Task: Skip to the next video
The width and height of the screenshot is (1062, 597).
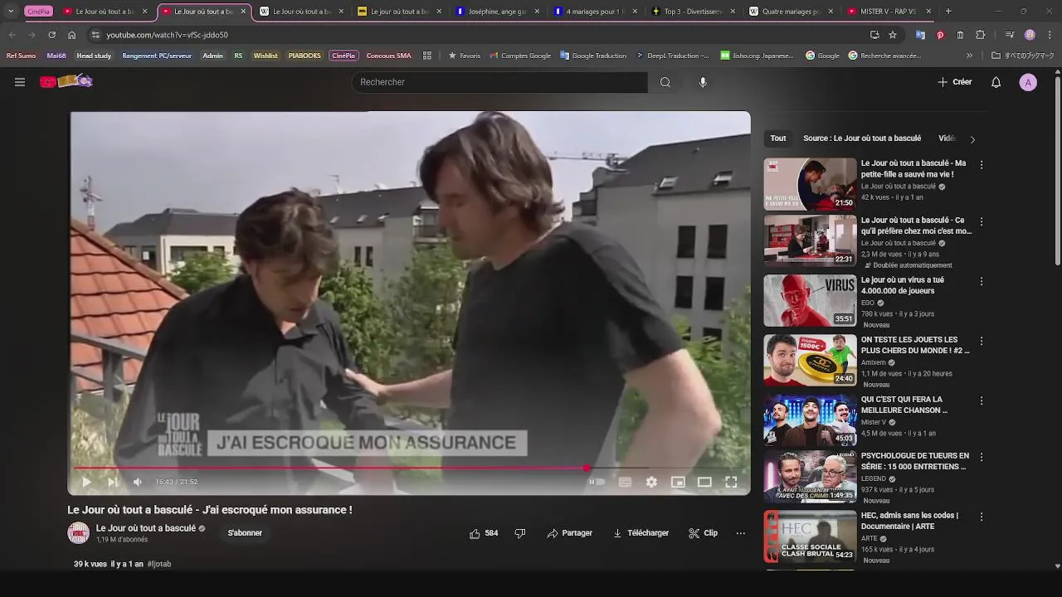Action: tap(112, 482)
